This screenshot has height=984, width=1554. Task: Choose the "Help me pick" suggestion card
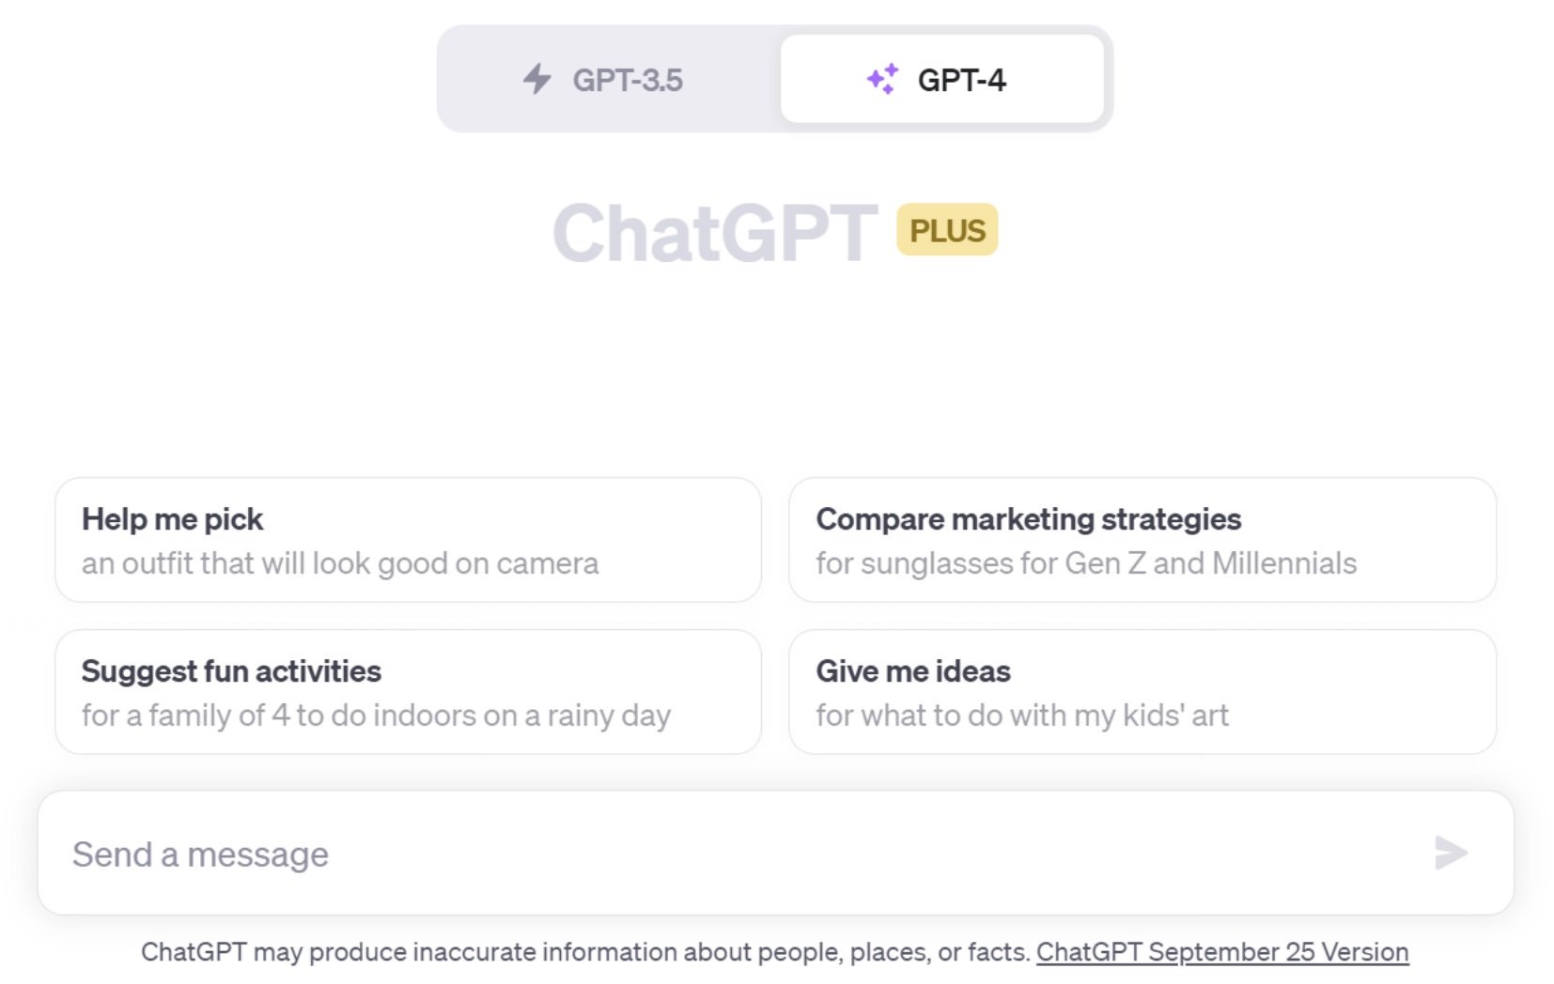[x=408, y=540]
